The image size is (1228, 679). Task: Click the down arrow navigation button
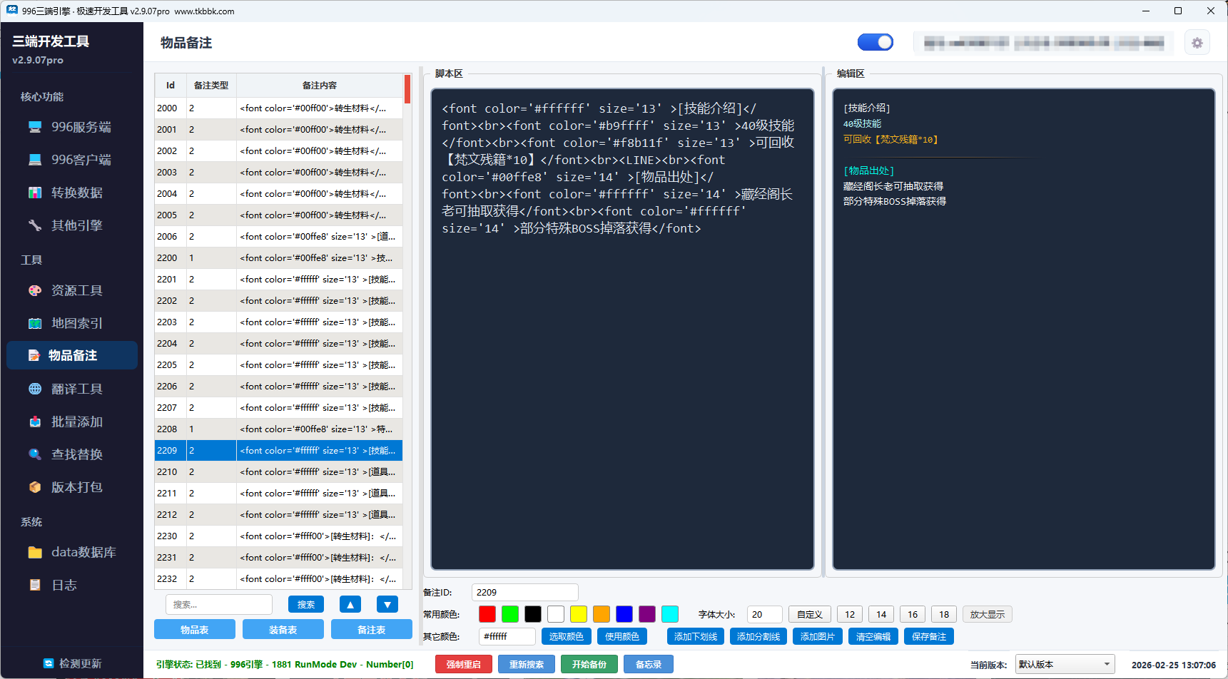(387, 603)
